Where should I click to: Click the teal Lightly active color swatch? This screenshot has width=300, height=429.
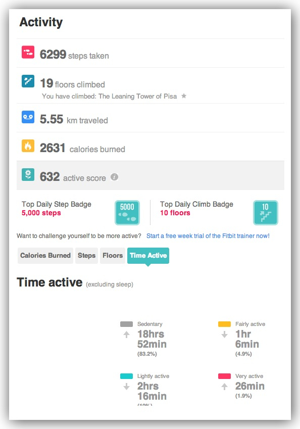pyautogui.click(x=126, y=376)
